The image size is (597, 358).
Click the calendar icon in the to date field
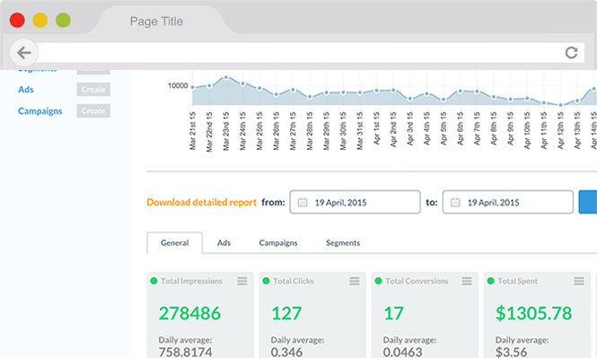coord(455,202)
